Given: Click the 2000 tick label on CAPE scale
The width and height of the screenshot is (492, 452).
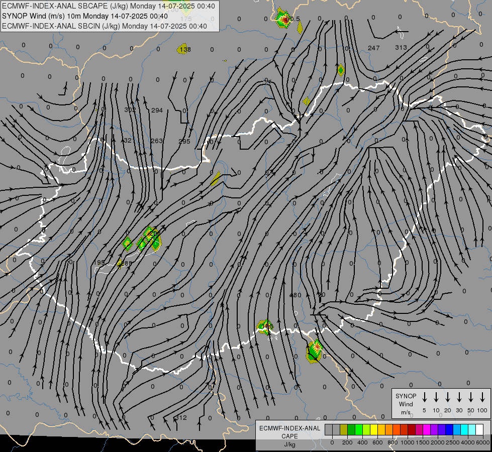Looking at the screenshot, I should click(x=437, y=442).
